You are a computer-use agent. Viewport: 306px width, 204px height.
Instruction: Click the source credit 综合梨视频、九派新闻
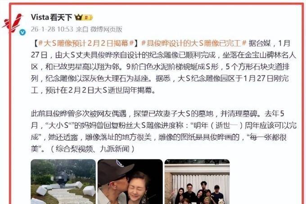coord(93,149)
